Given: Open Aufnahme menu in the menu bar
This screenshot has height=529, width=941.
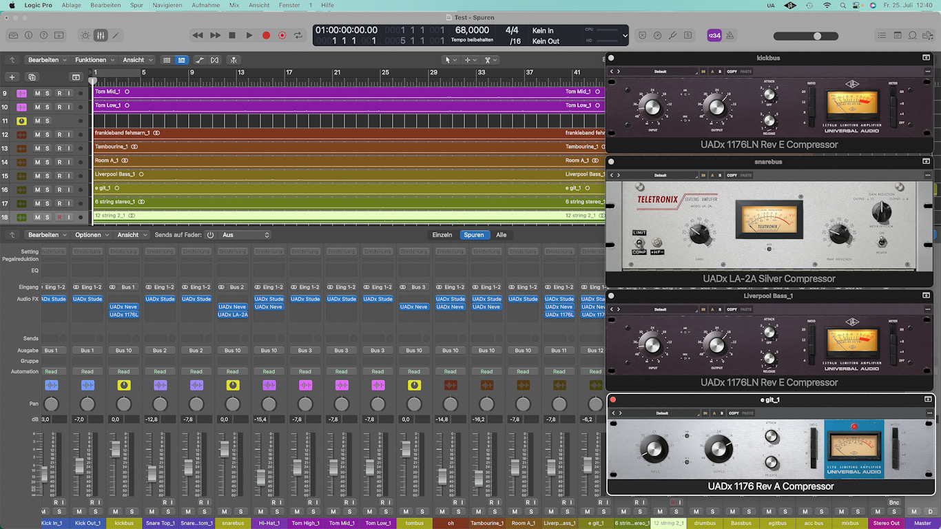Looking at the screenshot, I should click(206, 5).
